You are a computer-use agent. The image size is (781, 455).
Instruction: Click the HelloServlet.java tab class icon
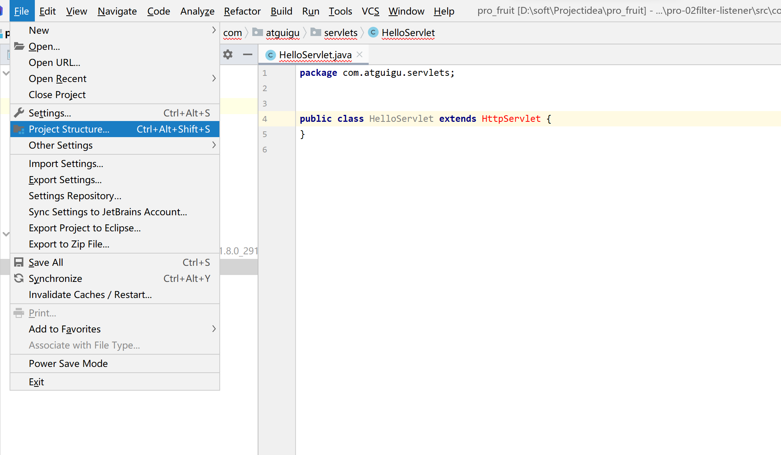pyautogui.click(x=270, y=55)
